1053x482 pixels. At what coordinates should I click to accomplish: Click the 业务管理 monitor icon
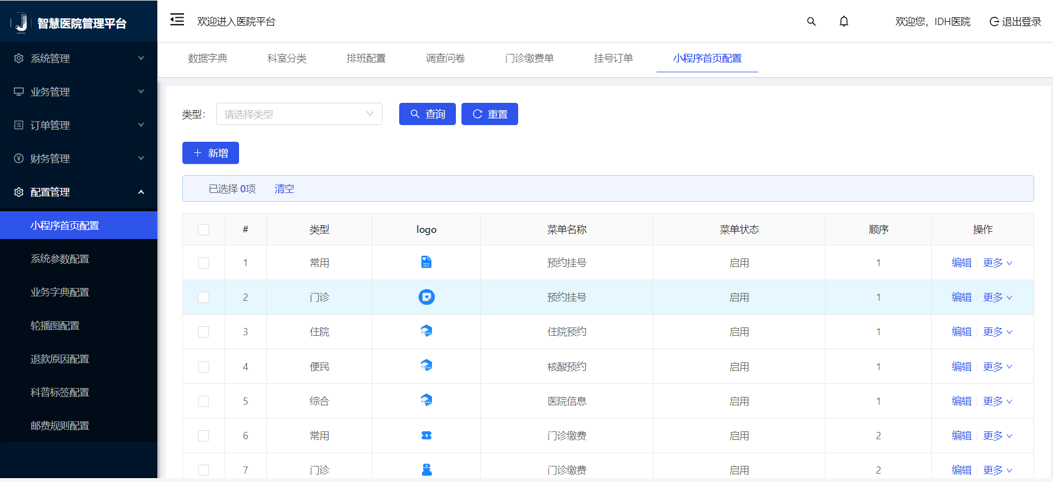click(19, 92)
